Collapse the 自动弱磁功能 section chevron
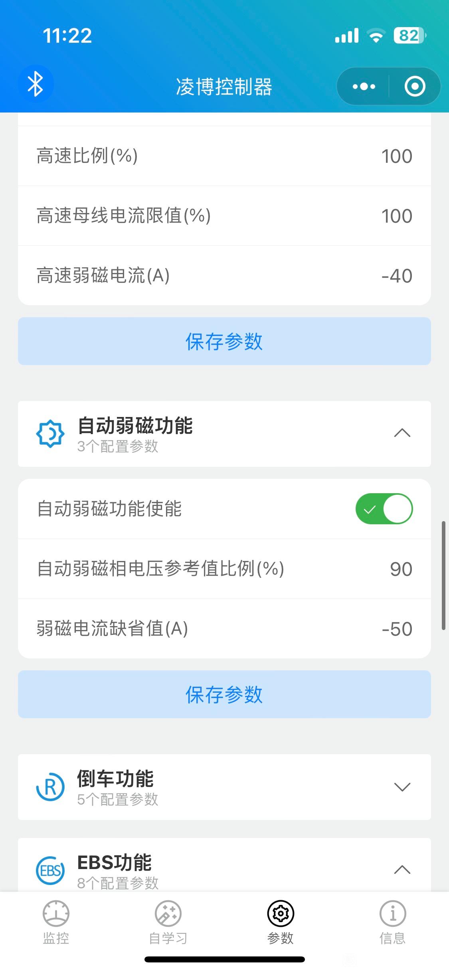Image resolution: width=449 pixels, height=972 pixels. coord(402,433)
